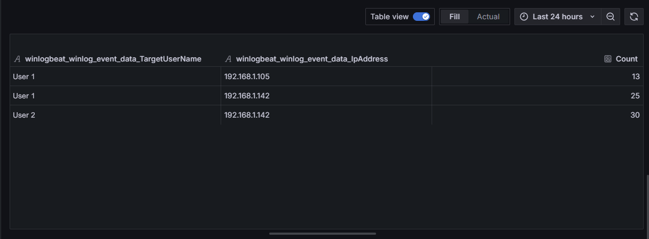Sort by the TargetUserName column header

tap(113, 59)
